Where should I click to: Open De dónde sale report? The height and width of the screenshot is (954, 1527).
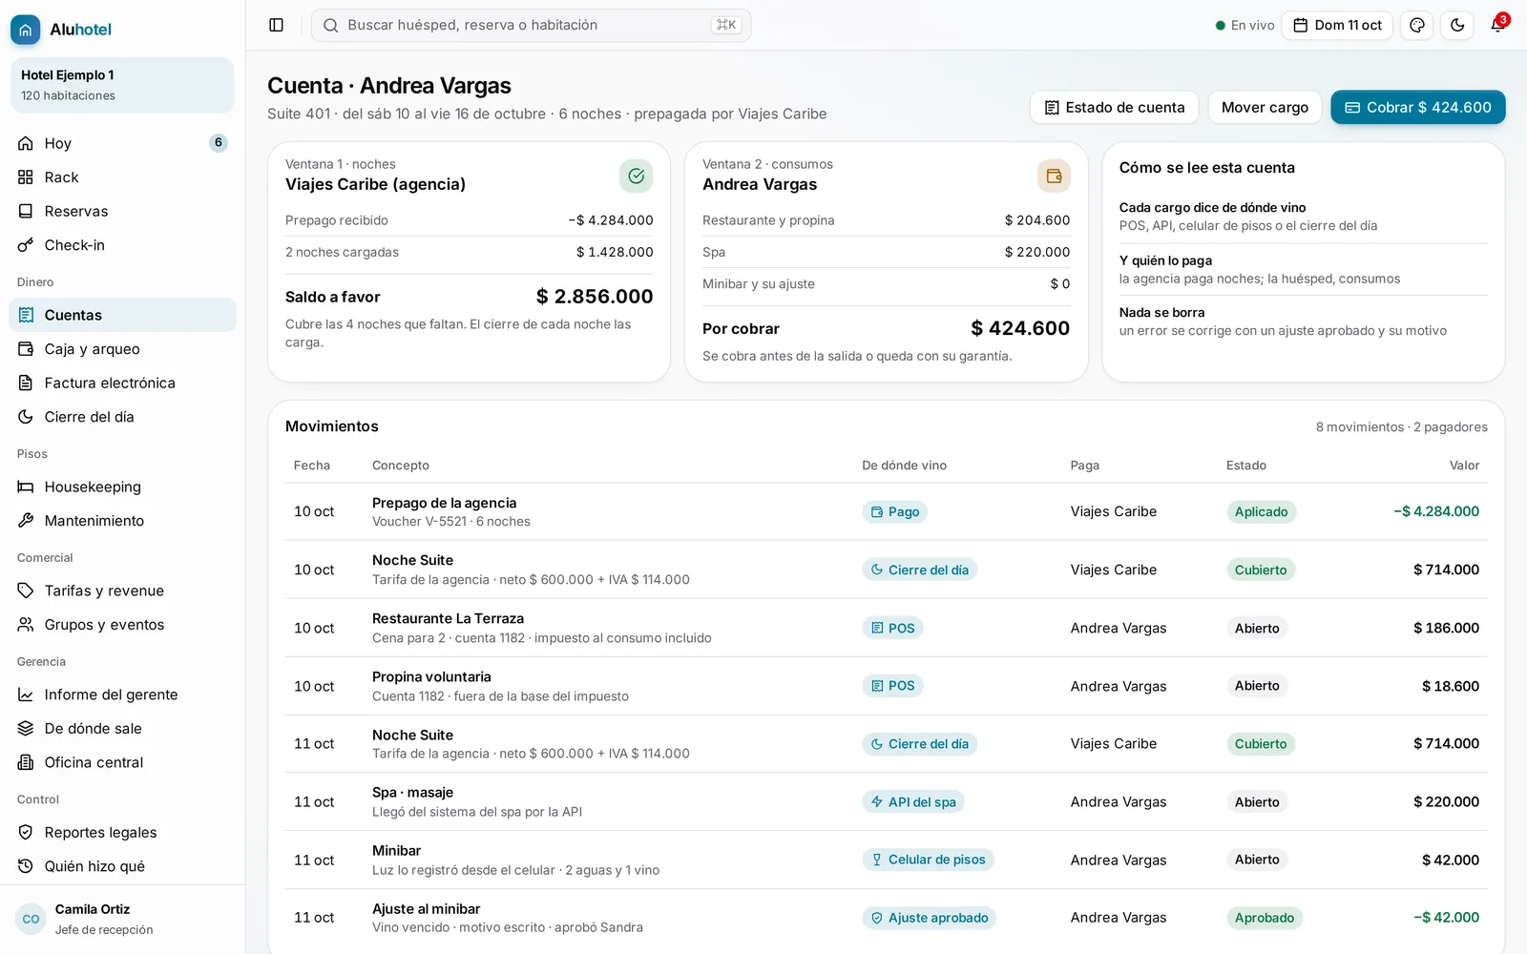122,729
